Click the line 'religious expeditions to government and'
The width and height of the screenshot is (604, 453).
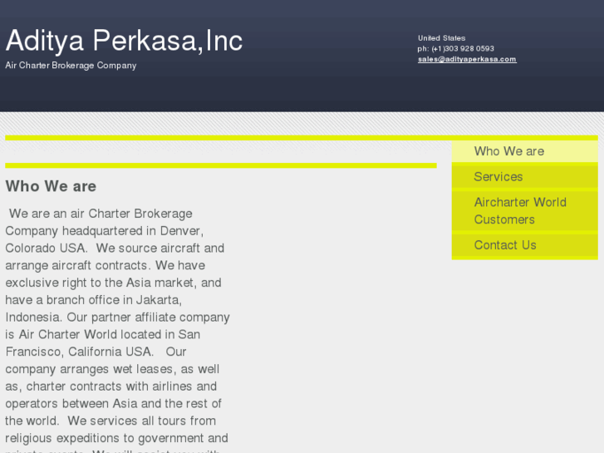[116, 438]
